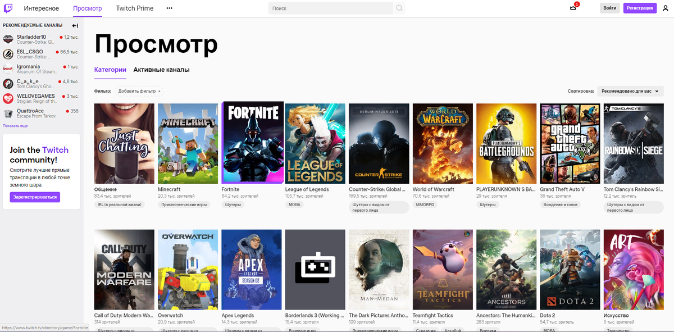This screenshot has width=674, height=332.
Task: Open Grand Theft Auto V cover
Action: [x=570, y=143]
